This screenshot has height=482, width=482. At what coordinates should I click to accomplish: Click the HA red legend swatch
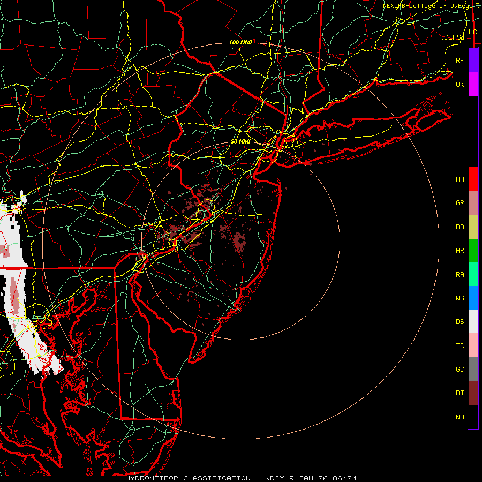[473, 179]
